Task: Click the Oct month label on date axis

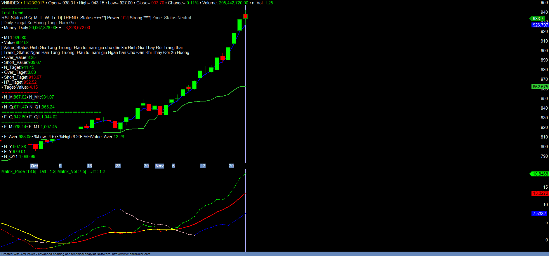Action: (x=34, y=166)
